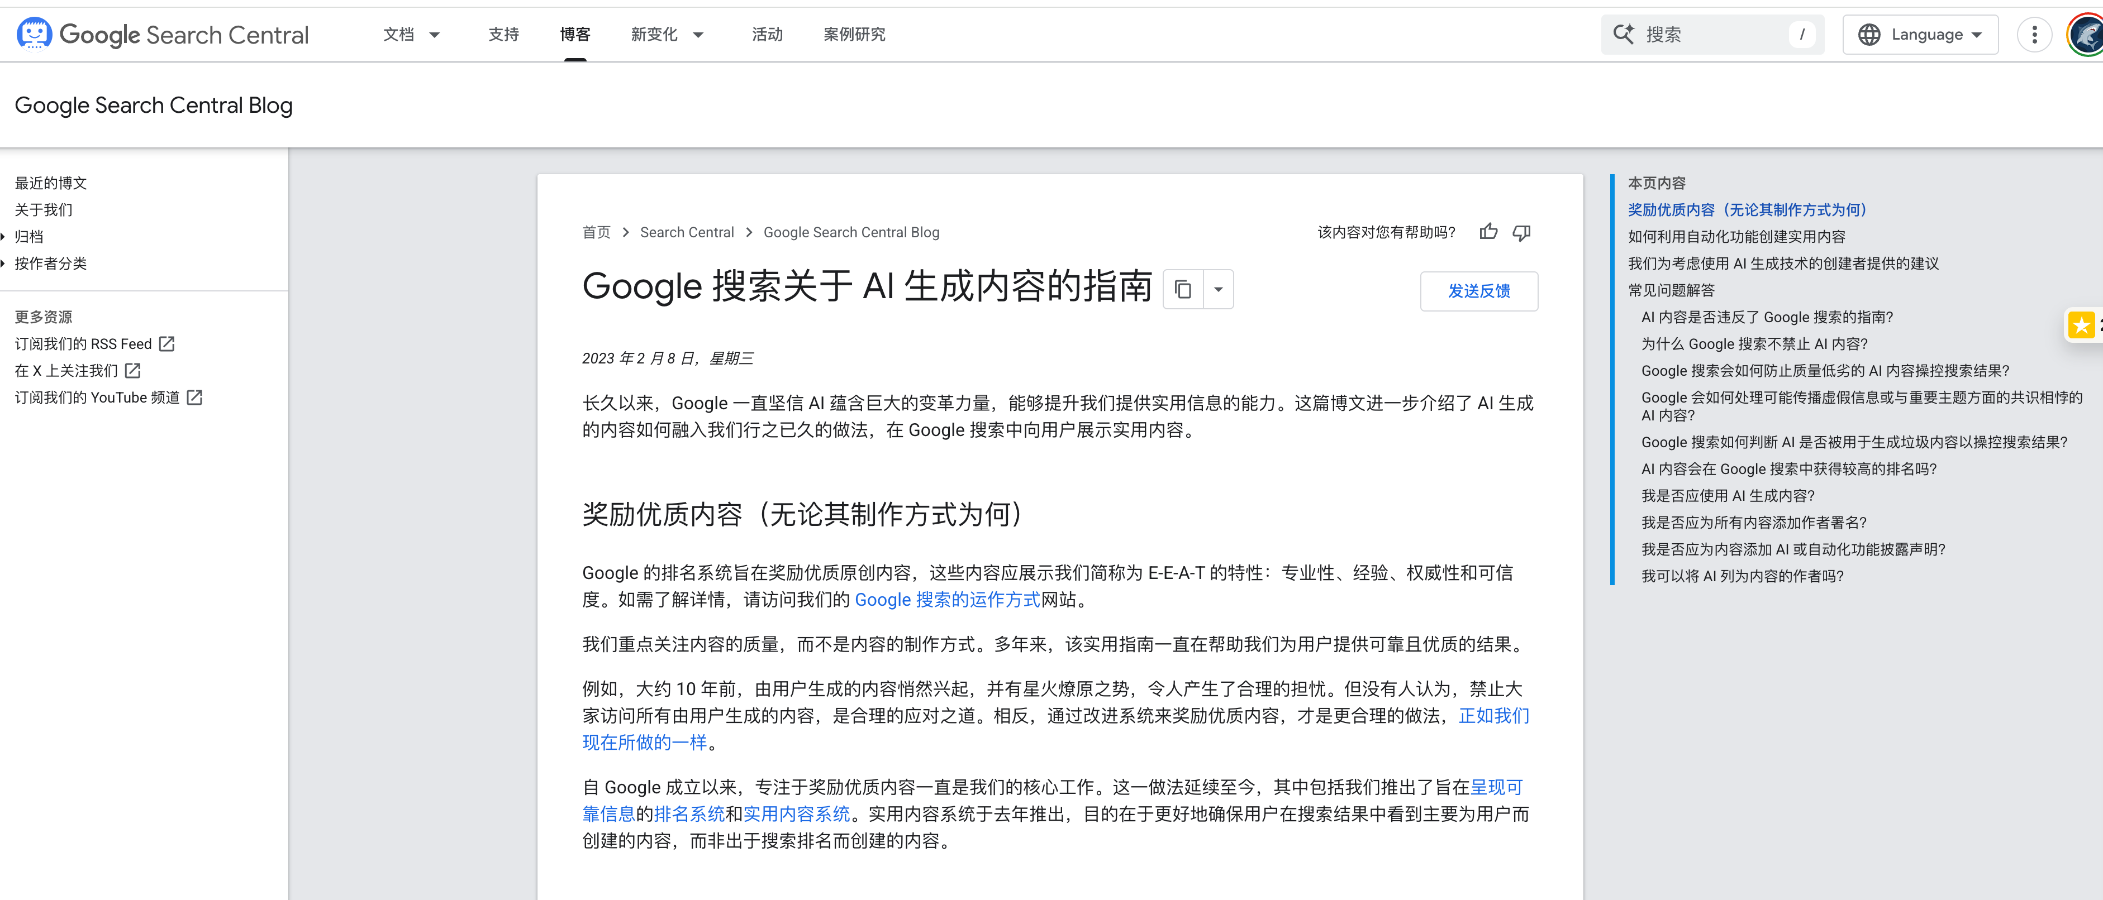2103x900 pixels.
Task: Open the Language dropdown
Action: (x=1920, y=34)
